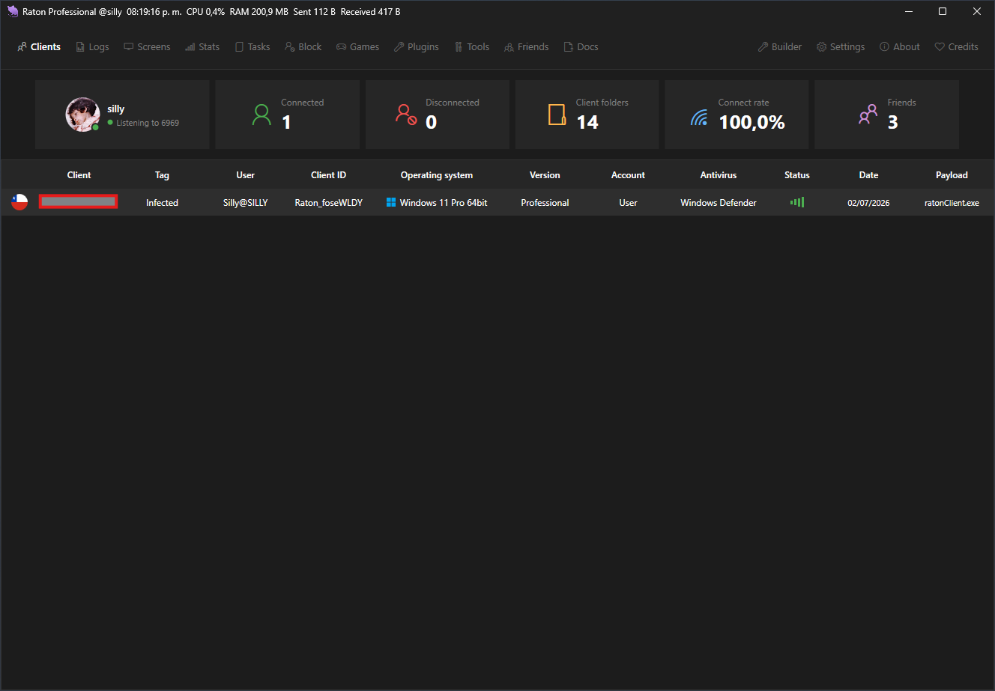This screenshot has width=995, height=691.
Task: Open the Logs tab
Action: (92, 46)
